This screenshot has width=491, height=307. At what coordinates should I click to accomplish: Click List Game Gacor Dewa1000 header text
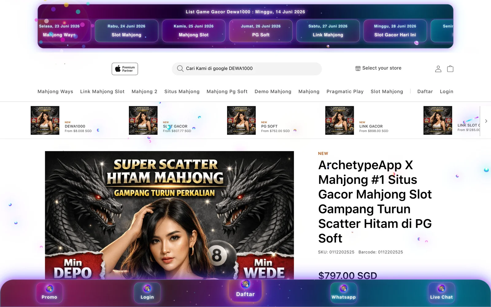click(x=245, y=12)
